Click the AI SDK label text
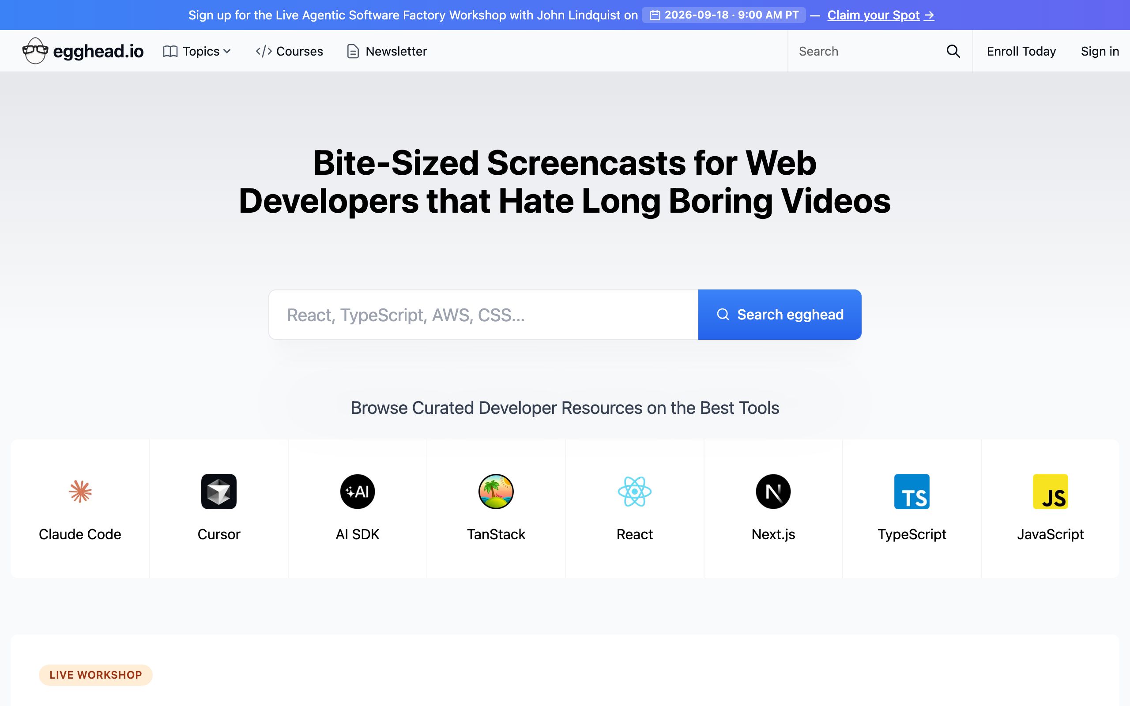The width and height of the screenshot is (1130, 706). pyautogui.click(x=357, y=534)
